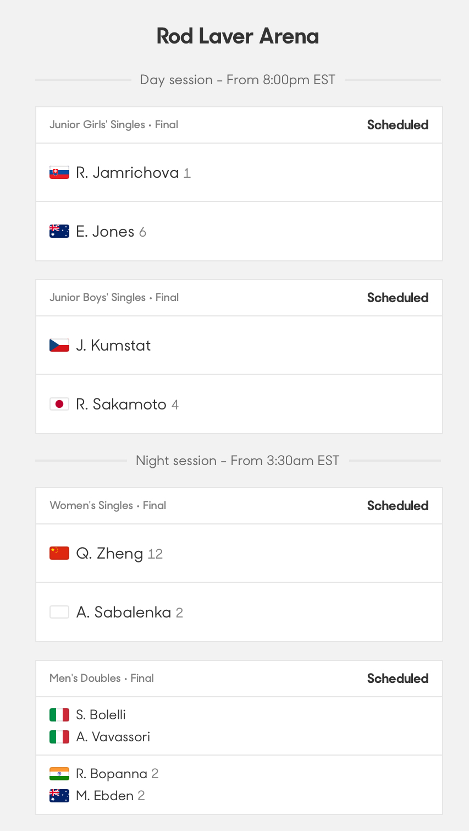
Task: Click Slovakia flag beside R. Jamrichova
Action: [x=59, y=173]
